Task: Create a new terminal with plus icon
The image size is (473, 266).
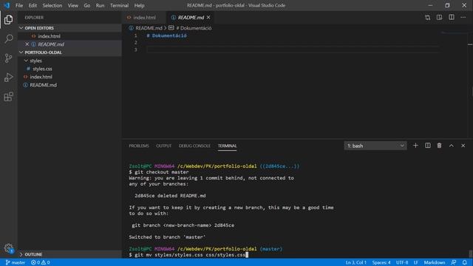Action: [415, 146]
